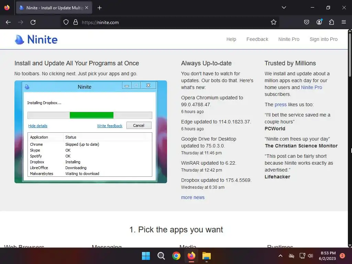This screenshot has width=352, height=264.
Task: Reload the Ninite page
Action: pyautogui.click(x=33, y=22)
